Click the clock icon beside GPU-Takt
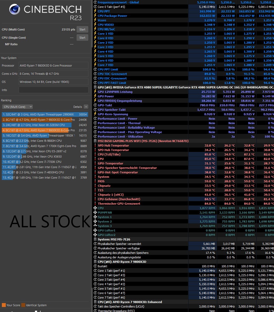 pos(95,105)
